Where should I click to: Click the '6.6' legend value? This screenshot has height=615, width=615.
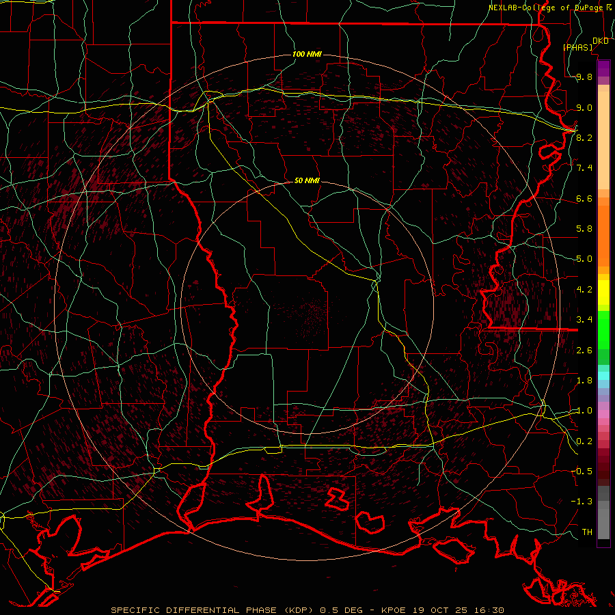584,198
